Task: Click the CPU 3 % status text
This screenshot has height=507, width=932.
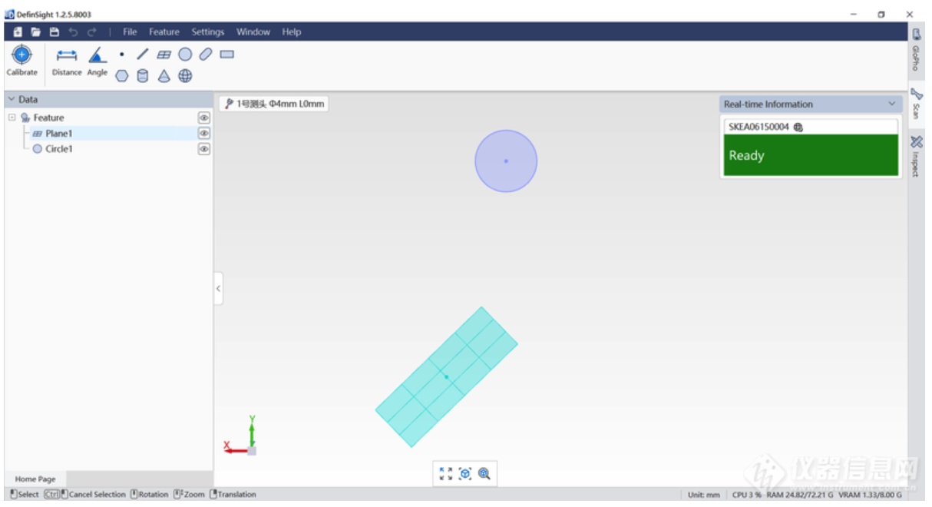Action: tap(747, 495)
